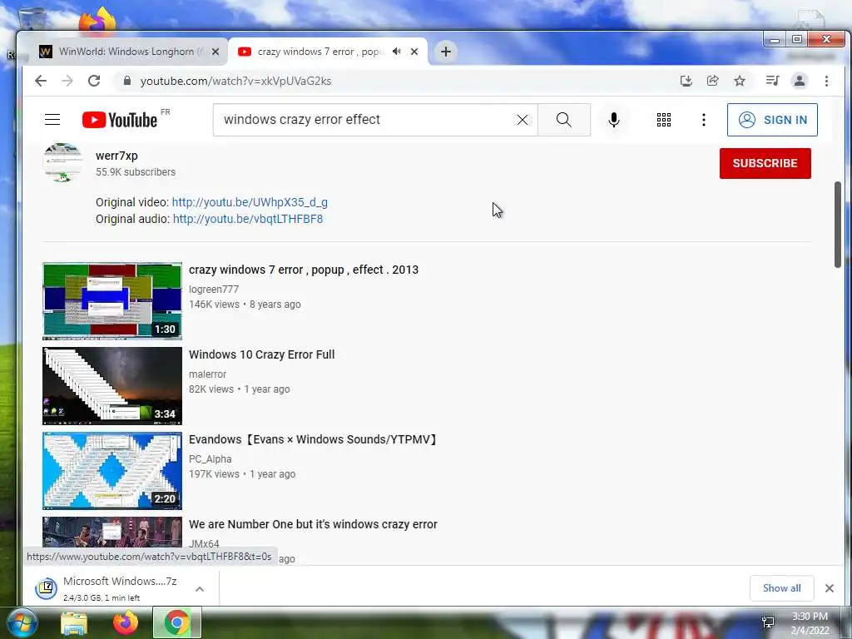Click title 'crazy windows 7 error , popup , effect . 2013'
This screenshot has width=852, height=639.
click(304, 270)
